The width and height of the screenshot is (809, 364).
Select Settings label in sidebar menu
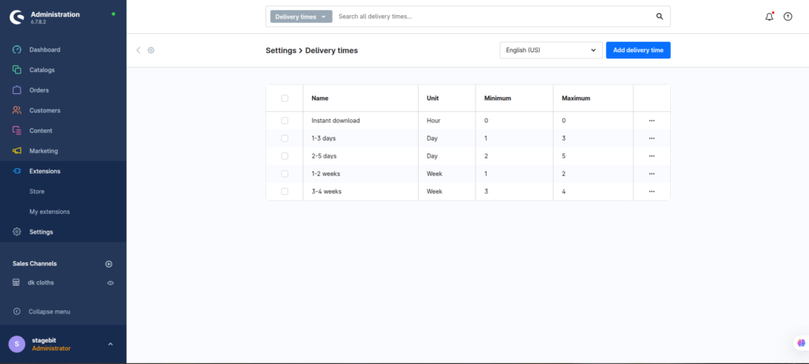coord(41,232)
